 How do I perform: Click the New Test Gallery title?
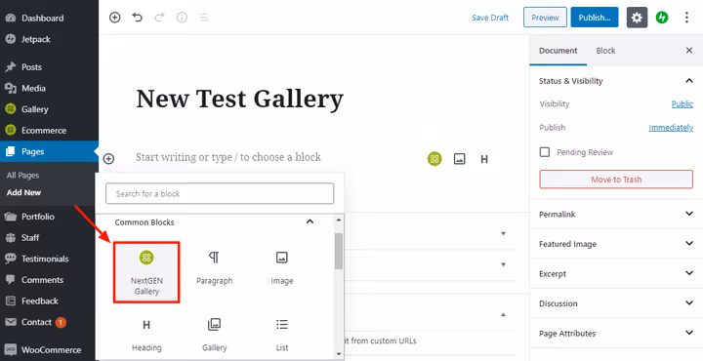pos(239,100)
